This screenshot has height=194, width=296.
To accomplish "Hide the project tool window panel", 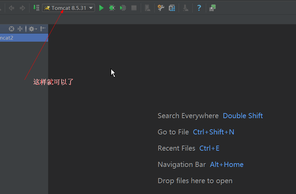I will [x=43, y=29].
